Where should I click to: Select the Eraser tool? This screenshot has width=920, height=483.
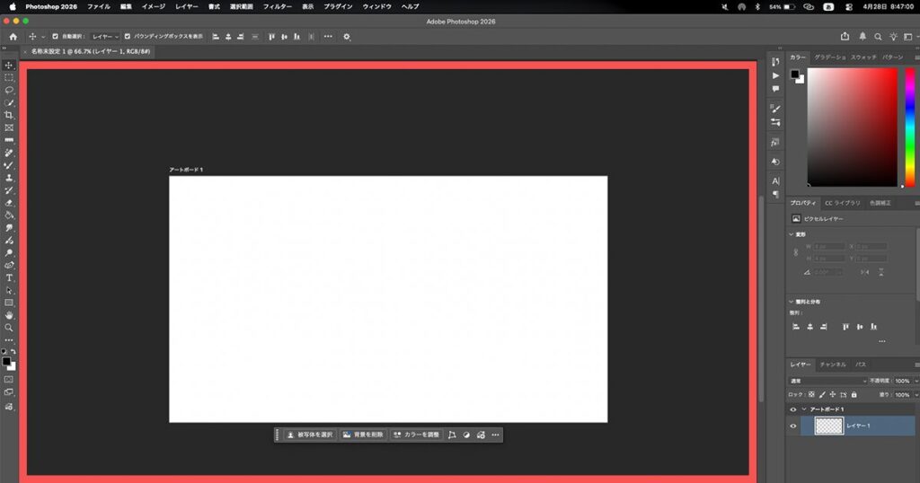(9, 204)
